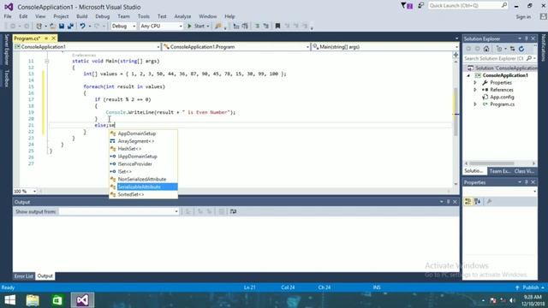Open the Server Explorer side tab

point(6,50)
